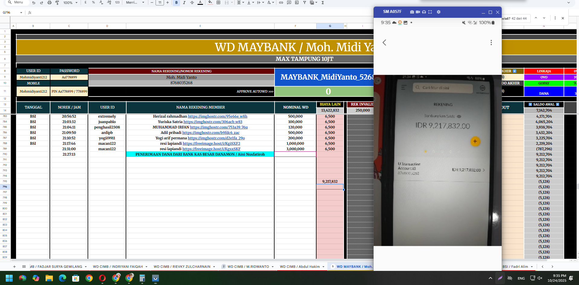Toggle audio headphones in SM A057F window
579x285 pixels.
click(x=424, y=12)
